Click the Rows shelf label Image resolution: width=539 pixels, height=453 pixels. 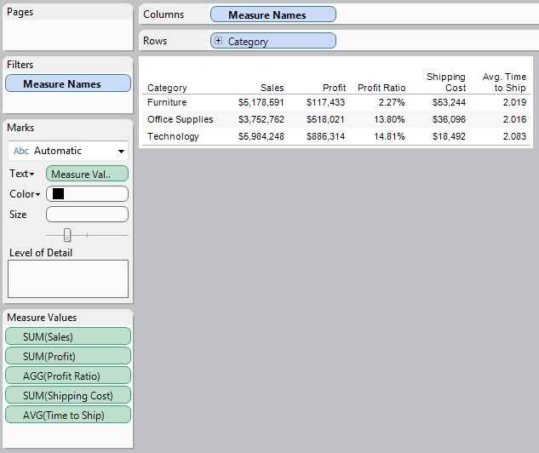155,41
